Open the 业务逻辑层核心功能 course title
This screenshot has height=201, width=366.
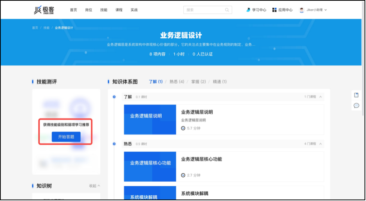[201, 159]
